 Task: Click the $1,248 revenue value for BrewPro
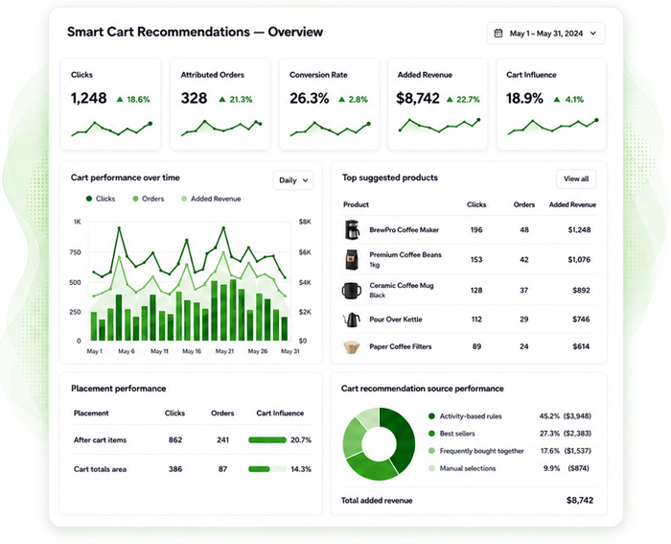tap(579, 230)
